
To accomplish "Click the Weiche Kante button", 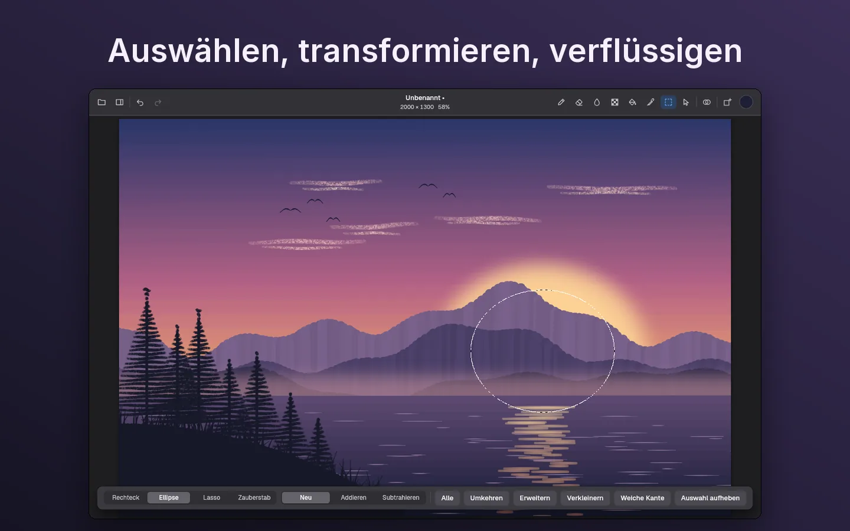I will tap(642, 498).
